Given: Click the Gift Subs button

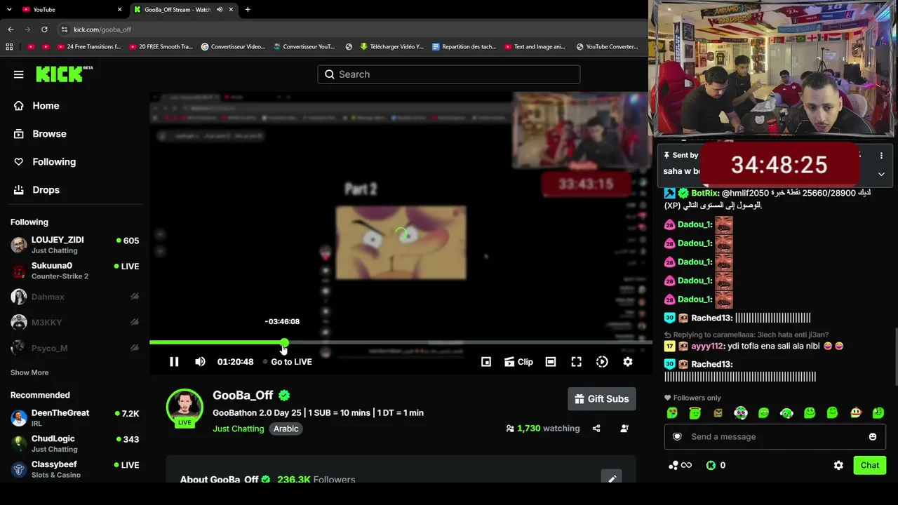Looking at the screenshot, I should click(x=602, y=399).
